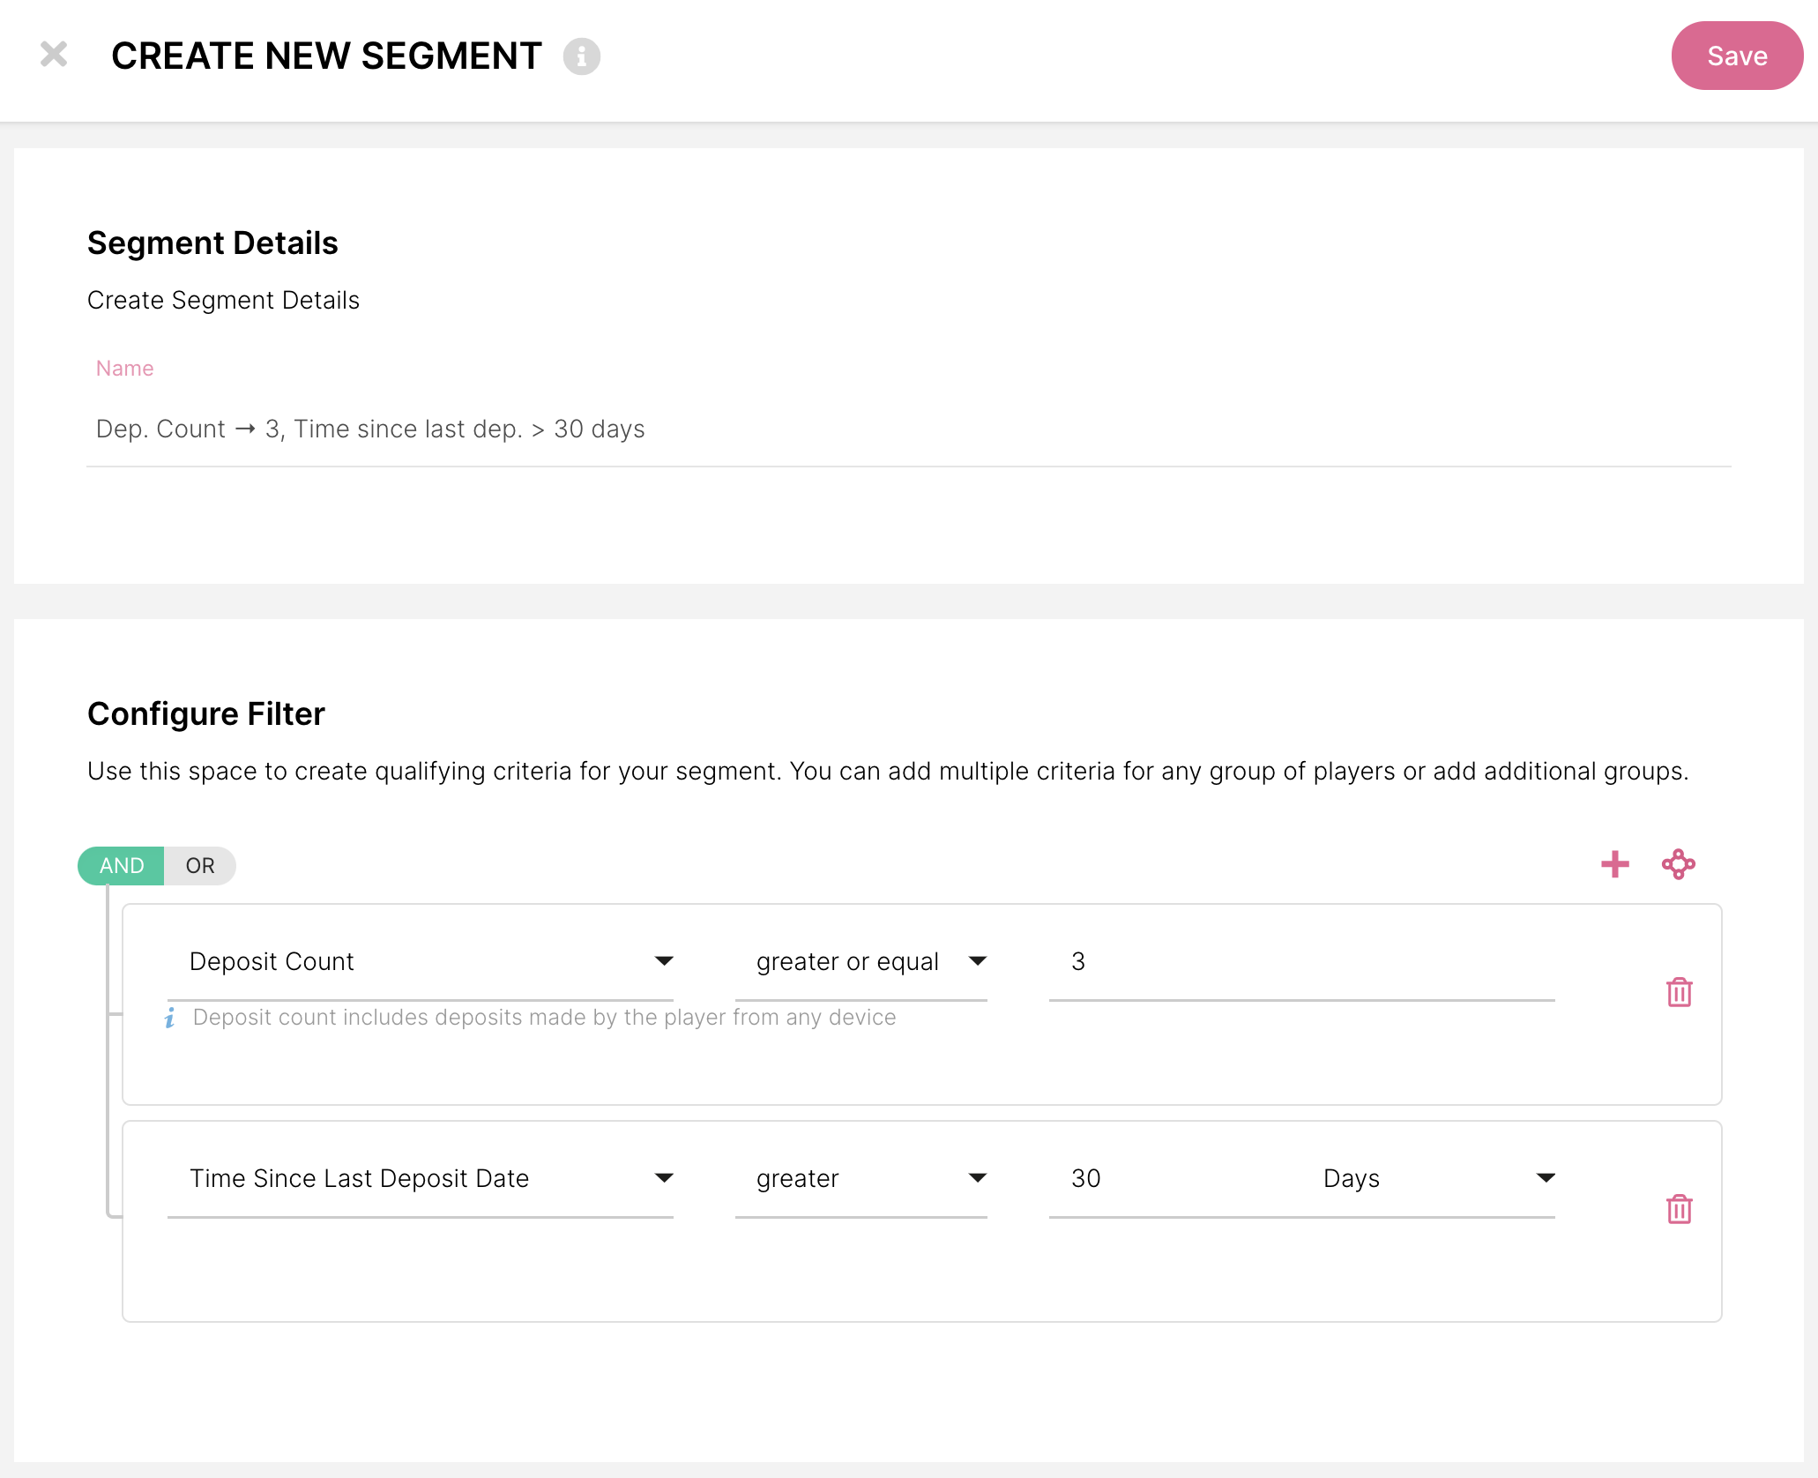The image size is (1818, 1478).
Task: Delete the Deposit Count filter row
Action: click(x=1679, y=992)
